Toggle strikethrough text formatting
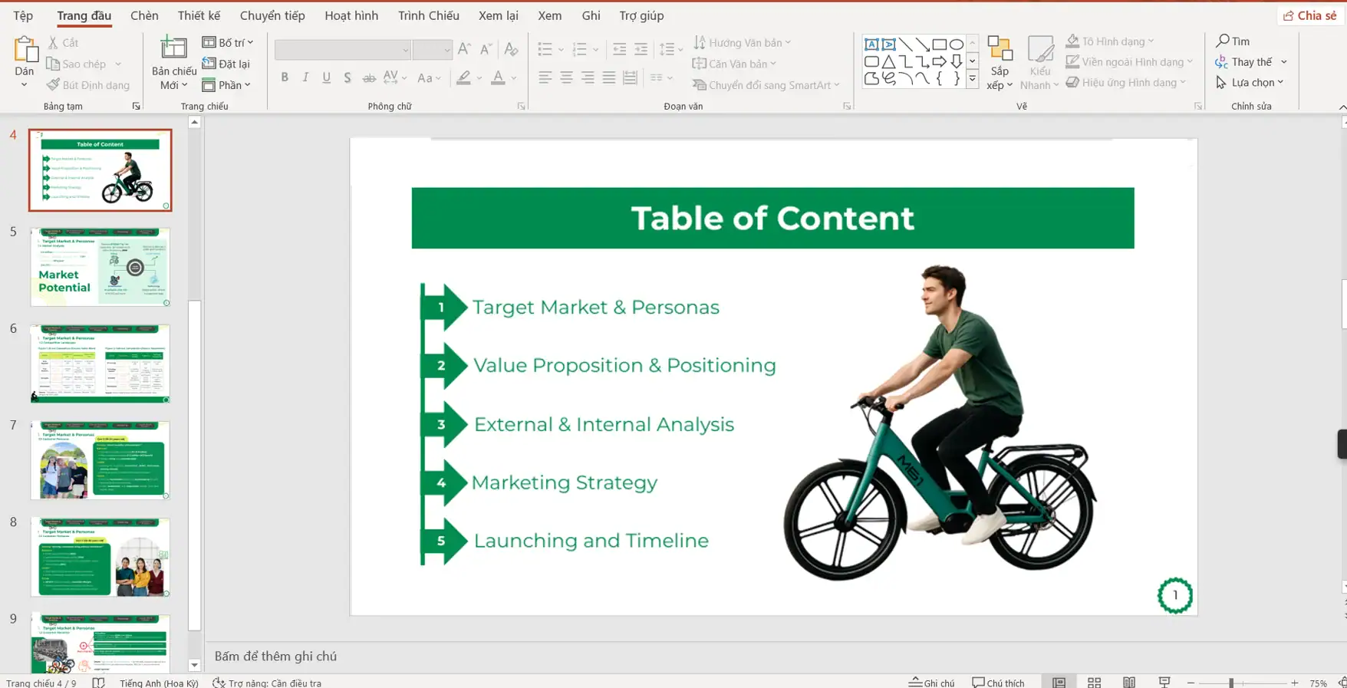The width and height of the screenshot is (1347, 688). [x=369, y=77]
